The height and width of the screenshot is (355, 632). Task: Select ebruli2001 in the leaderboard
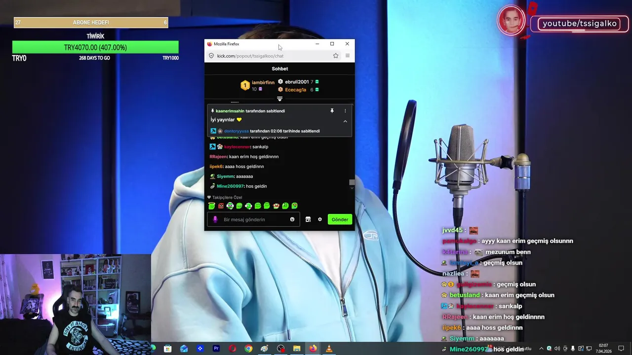click(x=296, y=82)
